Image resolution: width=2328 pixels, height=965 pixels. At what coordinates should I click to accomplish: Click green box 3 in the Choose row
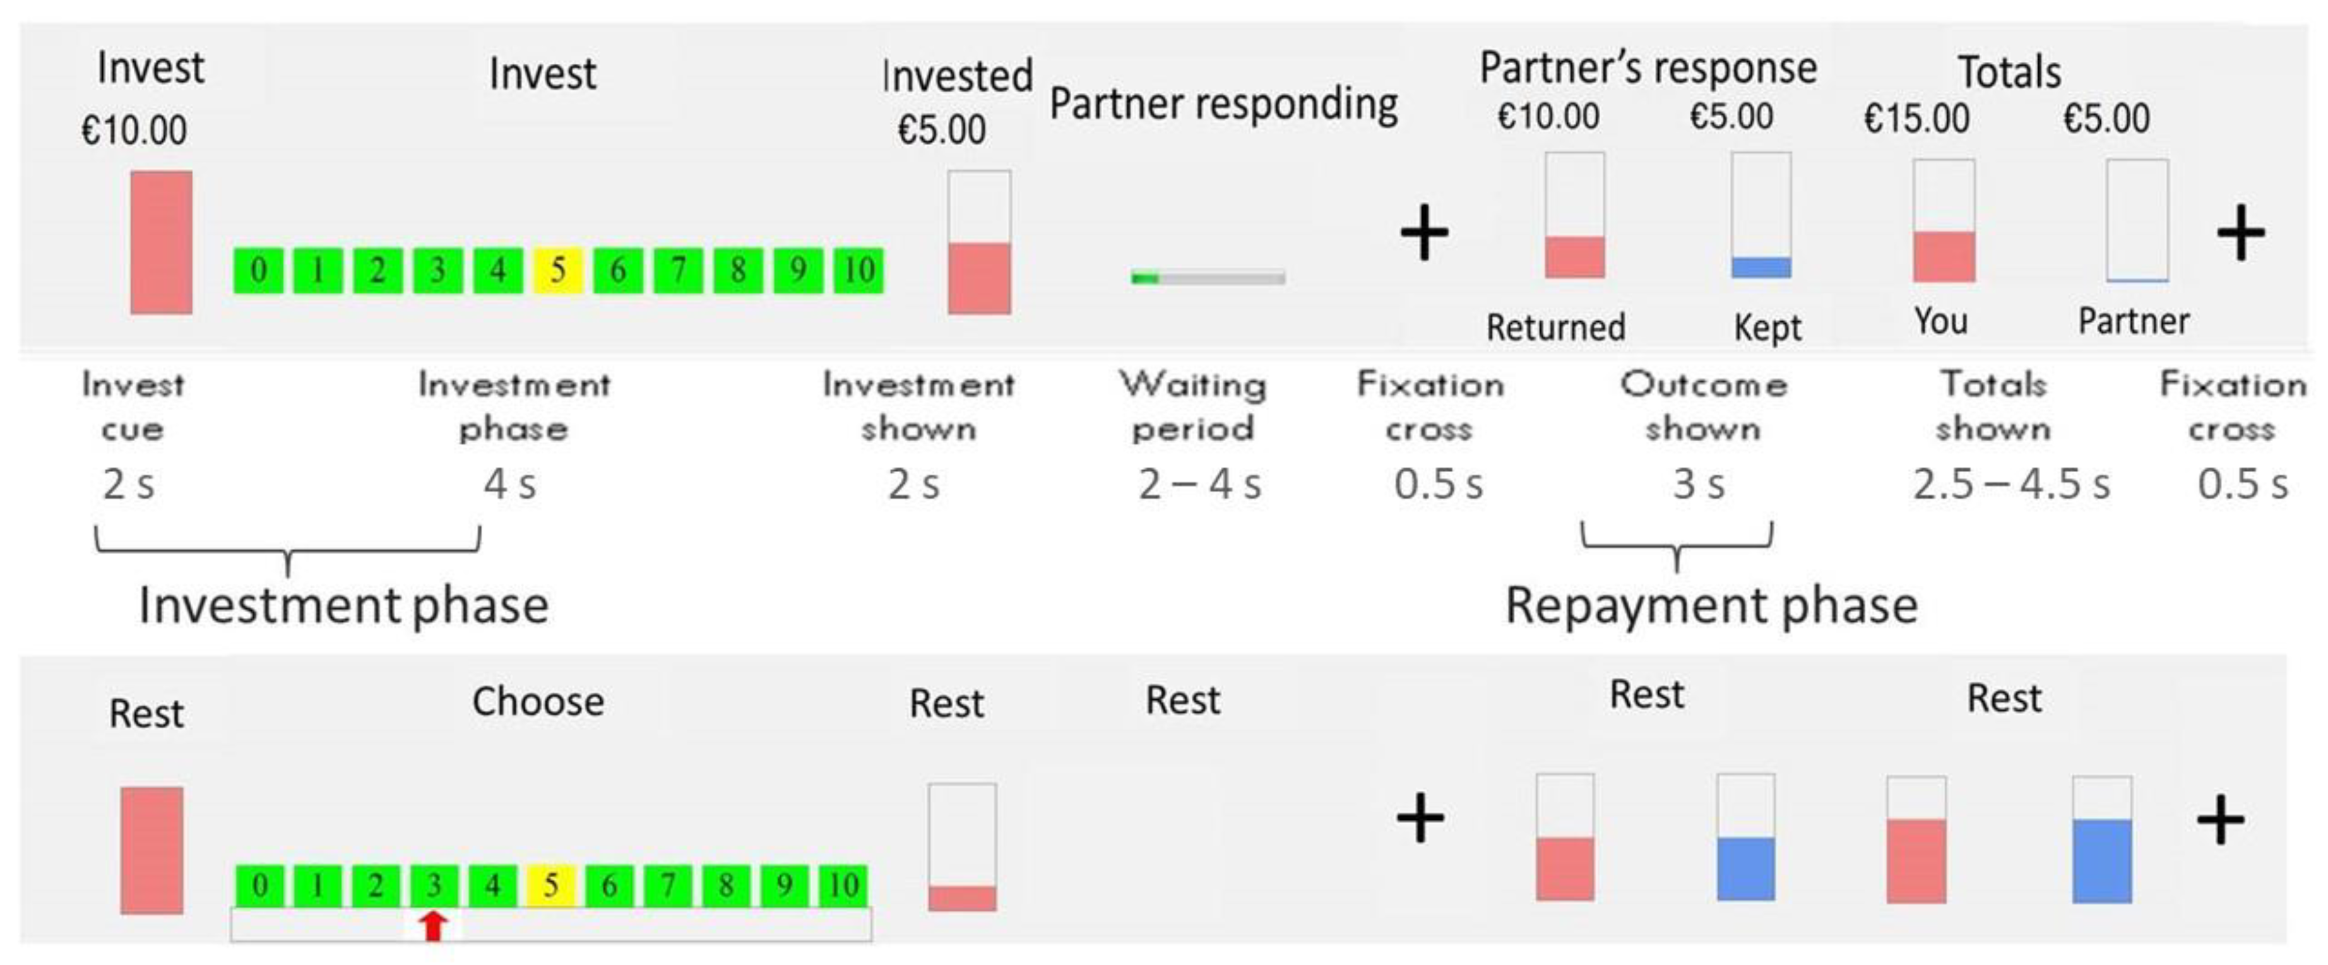pyautogui.click(x=434, y=885)
